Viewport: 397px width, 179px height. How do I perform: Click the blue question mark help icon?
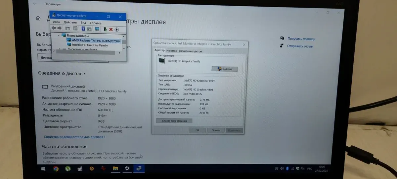(83, 29)
